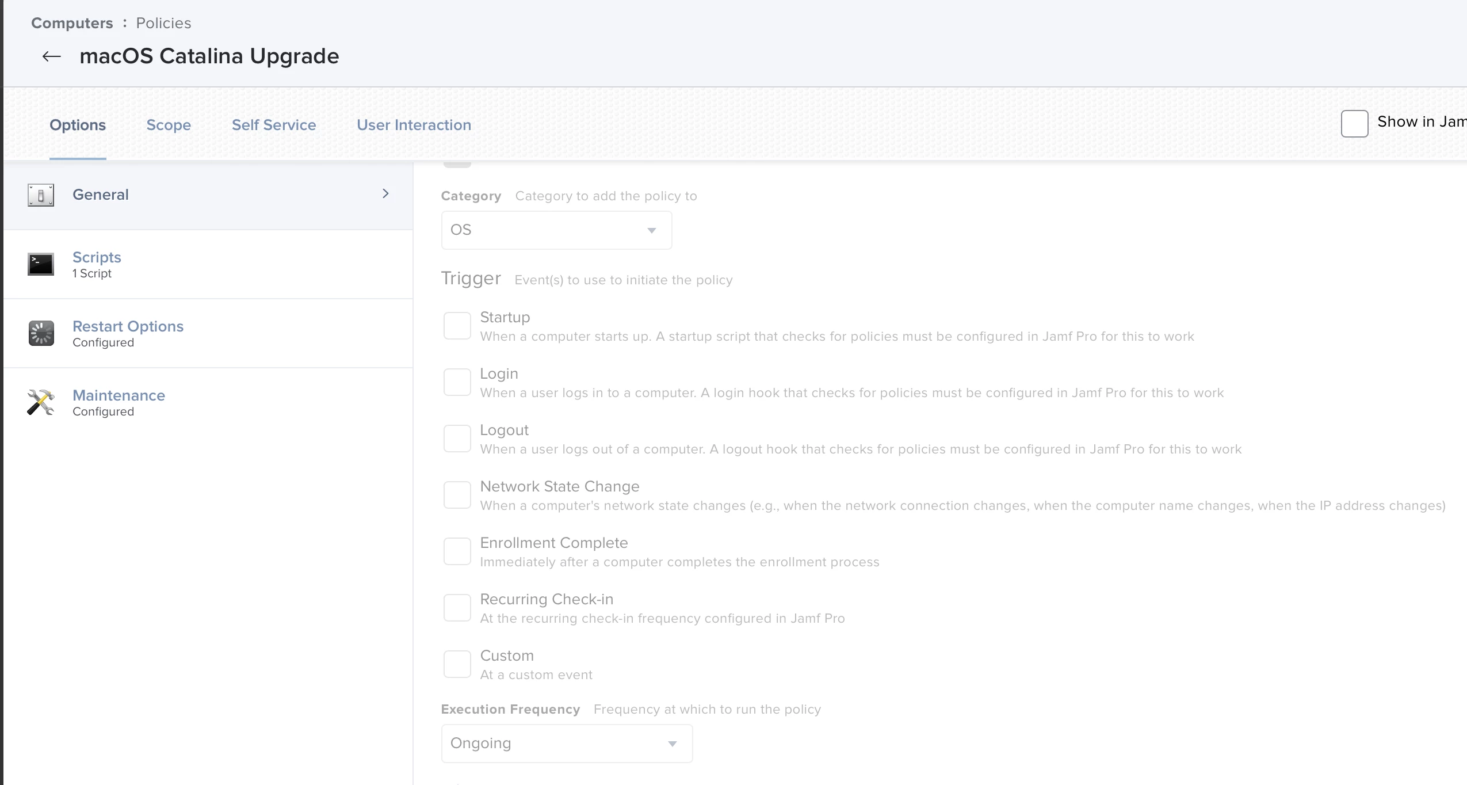Click the back arrow beside the policy title
Viewport: 1467px width, 785px height.
pos(52,56)
